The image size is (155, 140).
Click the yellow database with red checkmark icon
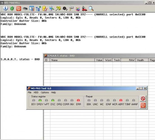coord(45,8)
